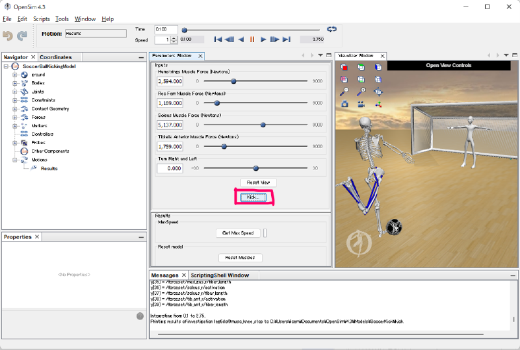The height and width of the screenshot is (350, 520).
Task: Click the Kick... button
Action: (x=253, y=197)
